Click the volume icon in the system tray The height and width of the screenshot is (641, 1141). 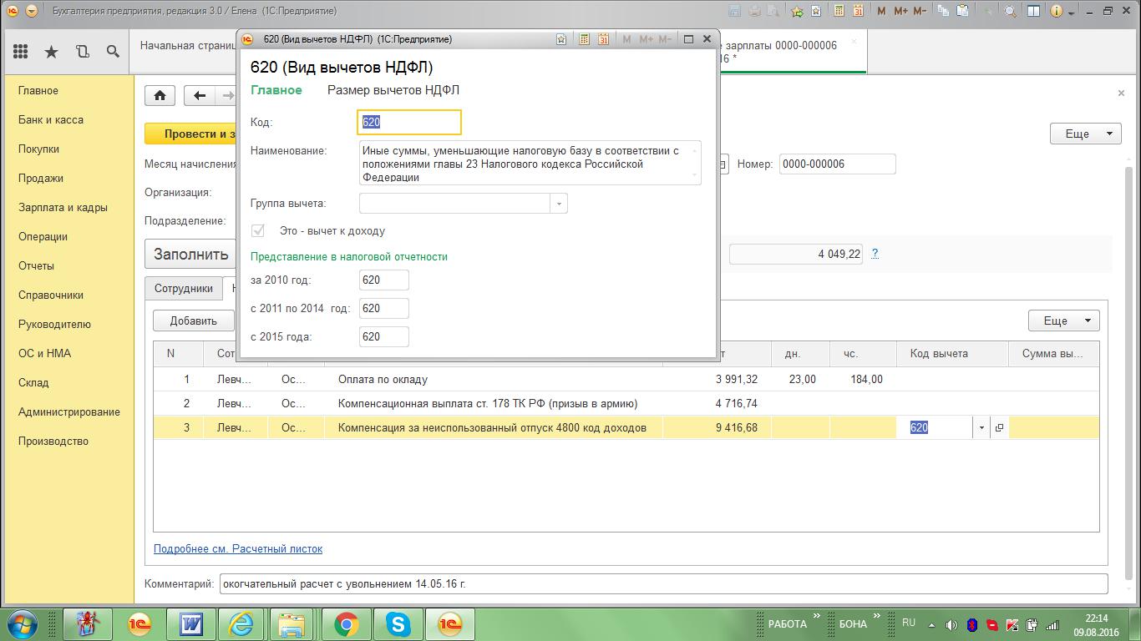951,624
